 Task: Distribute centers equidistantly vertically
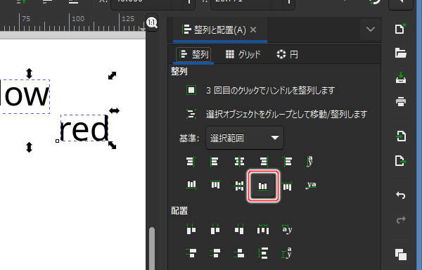pos(215,253)
